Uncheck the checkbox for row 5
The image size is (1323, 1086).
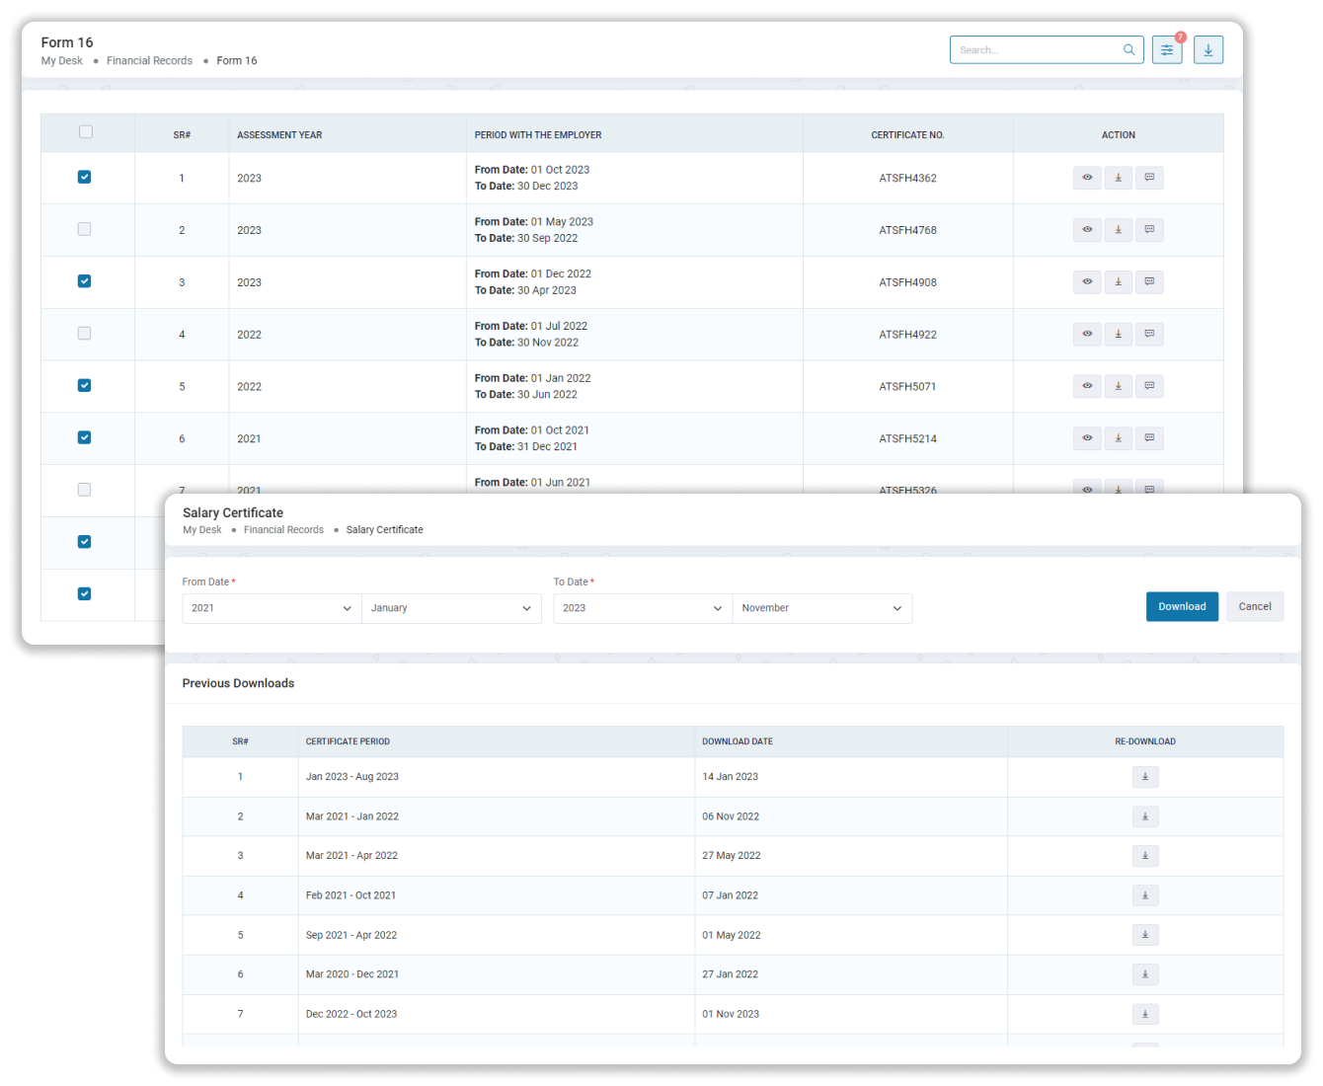[84, 386]
